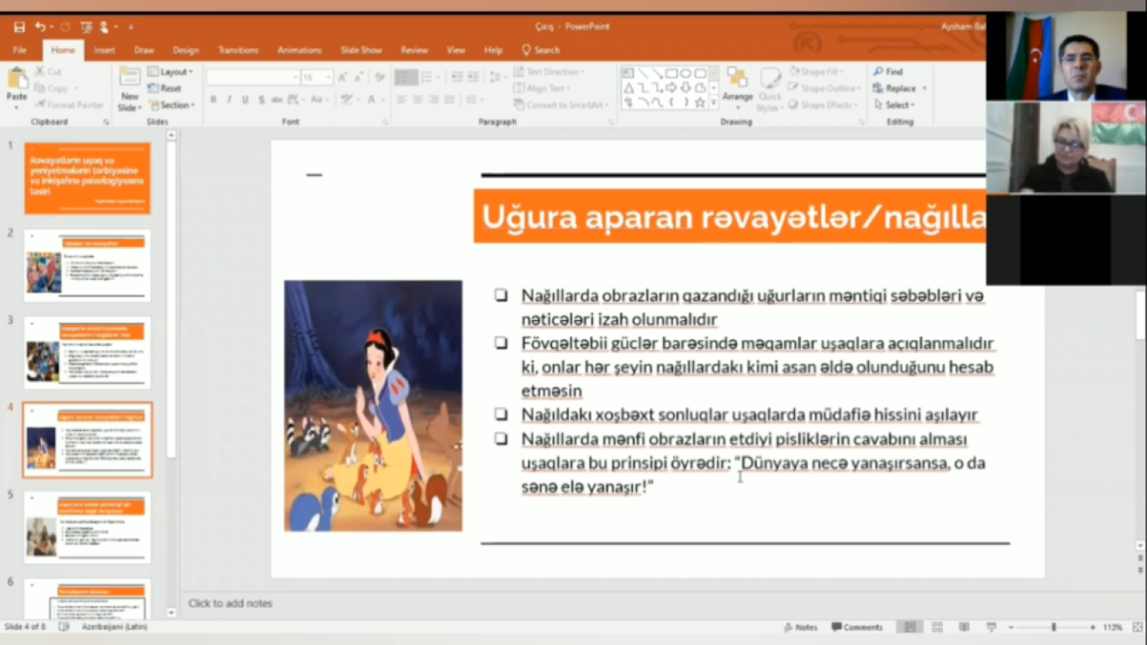The width and height of the screenshot is (1147, 645).
Task: Click the Center paragraph alignment icon
Action: pos(418,99)
